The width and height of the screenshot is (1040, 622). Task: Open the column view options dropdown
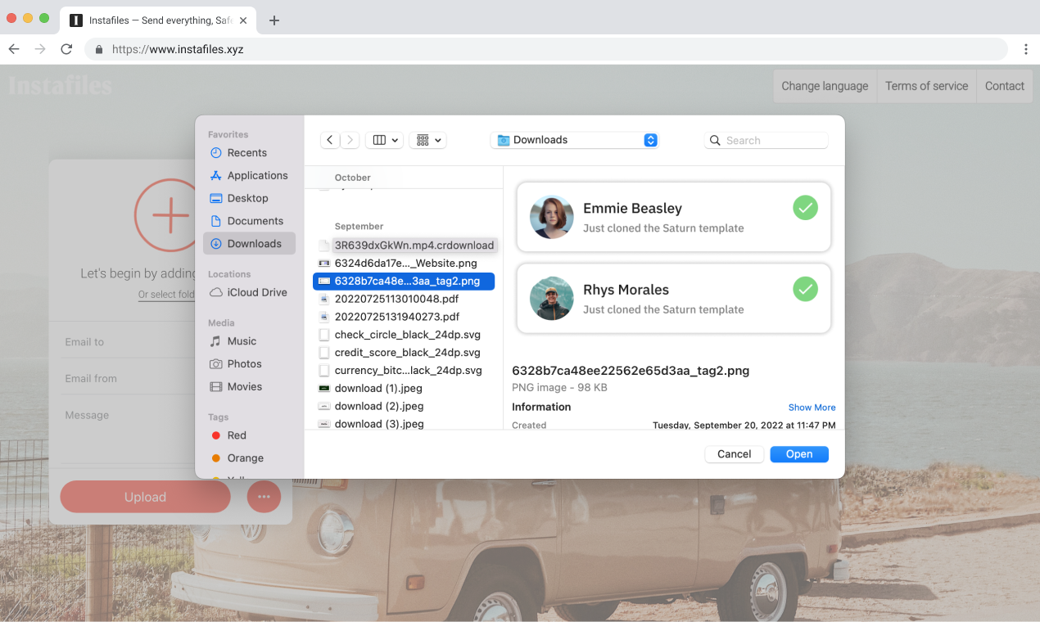pos(384,140)
